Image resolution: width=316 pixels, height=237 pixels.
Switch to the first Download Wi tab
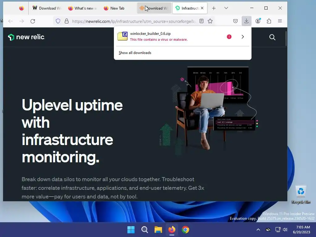tap(47, 8)
